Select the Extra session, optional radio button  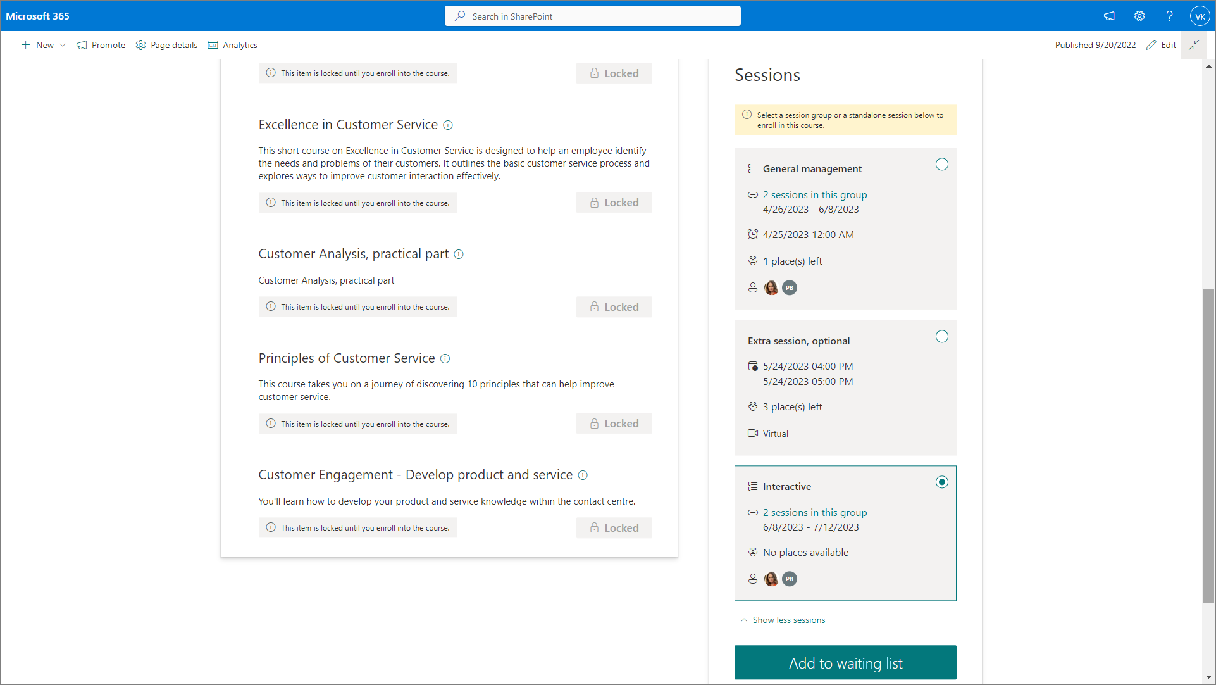[941, 337]
